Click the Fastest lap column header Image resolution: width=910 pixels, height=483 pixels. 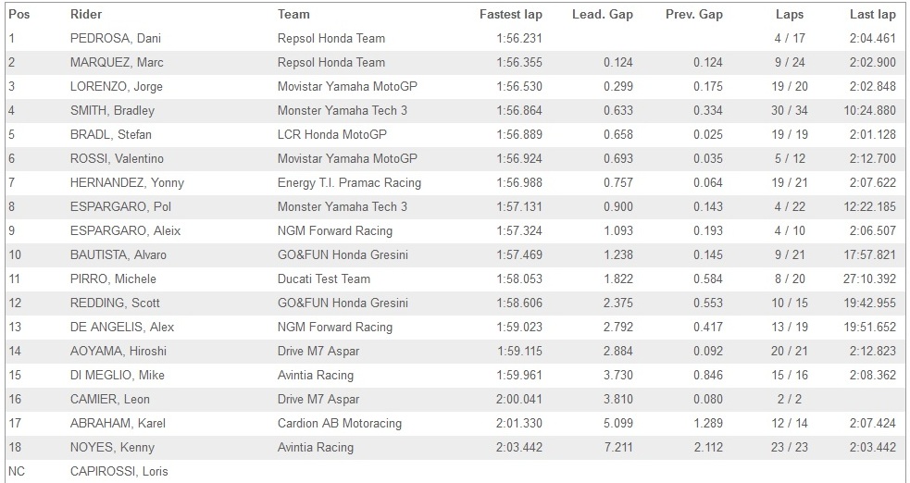coord(510,15)
